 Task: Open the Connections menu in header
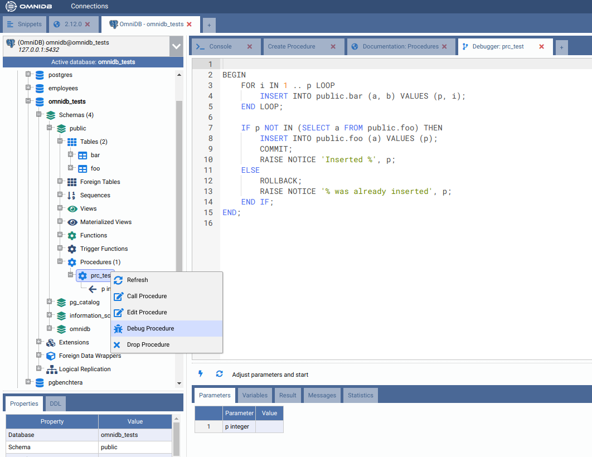point(89,6)
